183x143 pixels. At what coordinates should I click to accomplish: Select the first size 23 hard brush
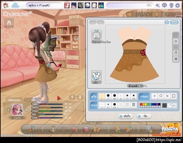114,96
